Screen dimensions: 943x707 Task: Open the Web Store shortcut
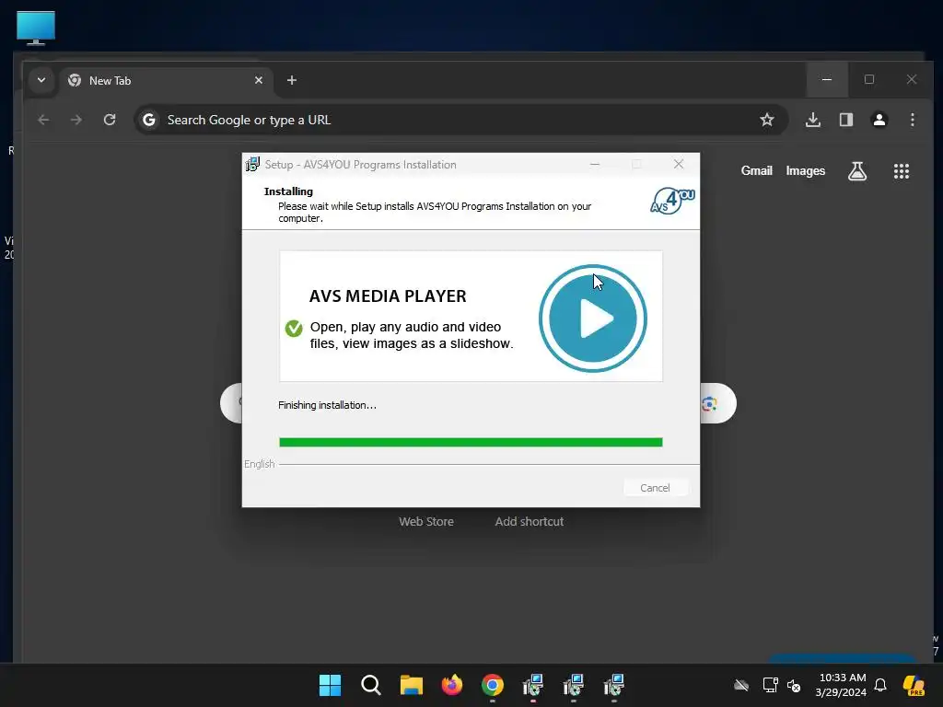(426, 522)
